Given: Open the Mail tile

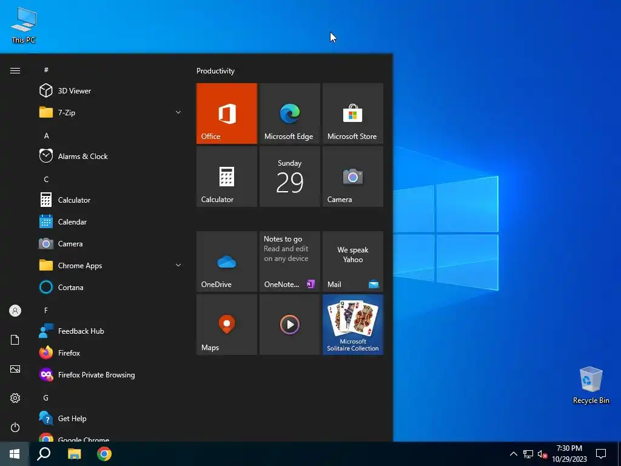Looking at the screenshot, I should point(353,262).
